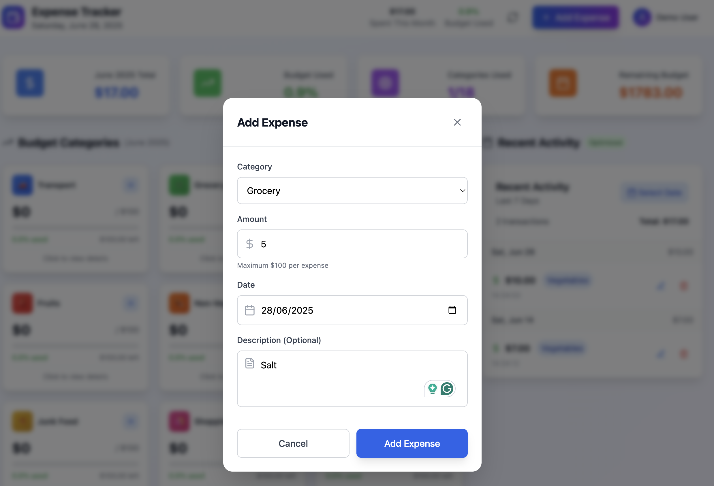Click the green suggestion lightbulb icon
This screenshot has width=714, height=486.
tap(432, 388)
